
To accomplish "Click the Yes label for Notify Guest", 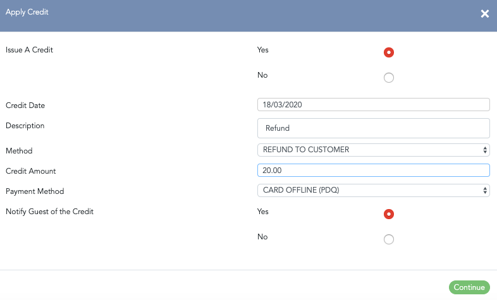I will coord(263,212).
